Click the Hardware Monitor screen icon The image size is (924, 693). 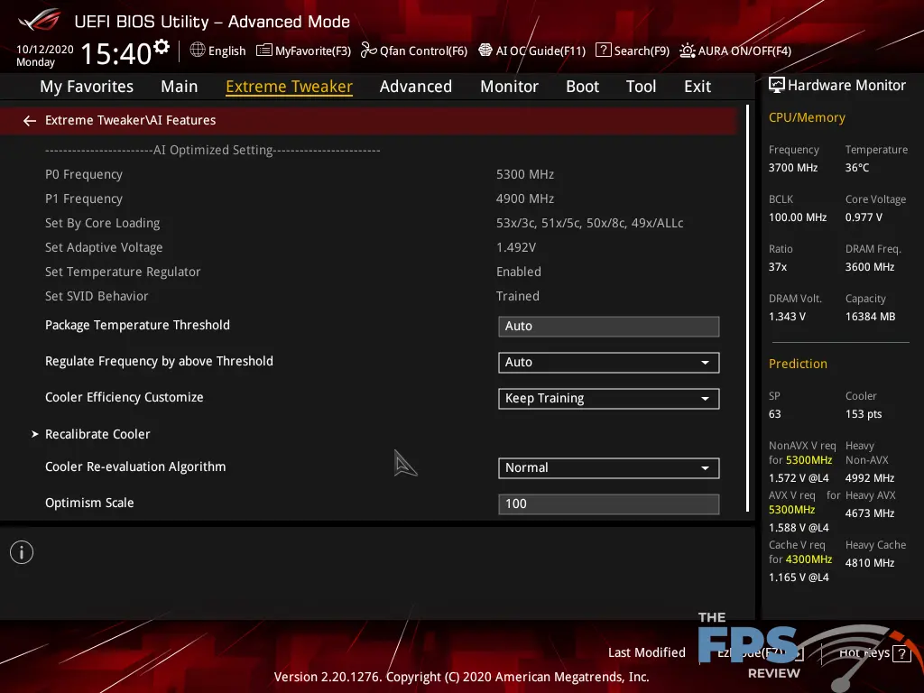point(777,85)
